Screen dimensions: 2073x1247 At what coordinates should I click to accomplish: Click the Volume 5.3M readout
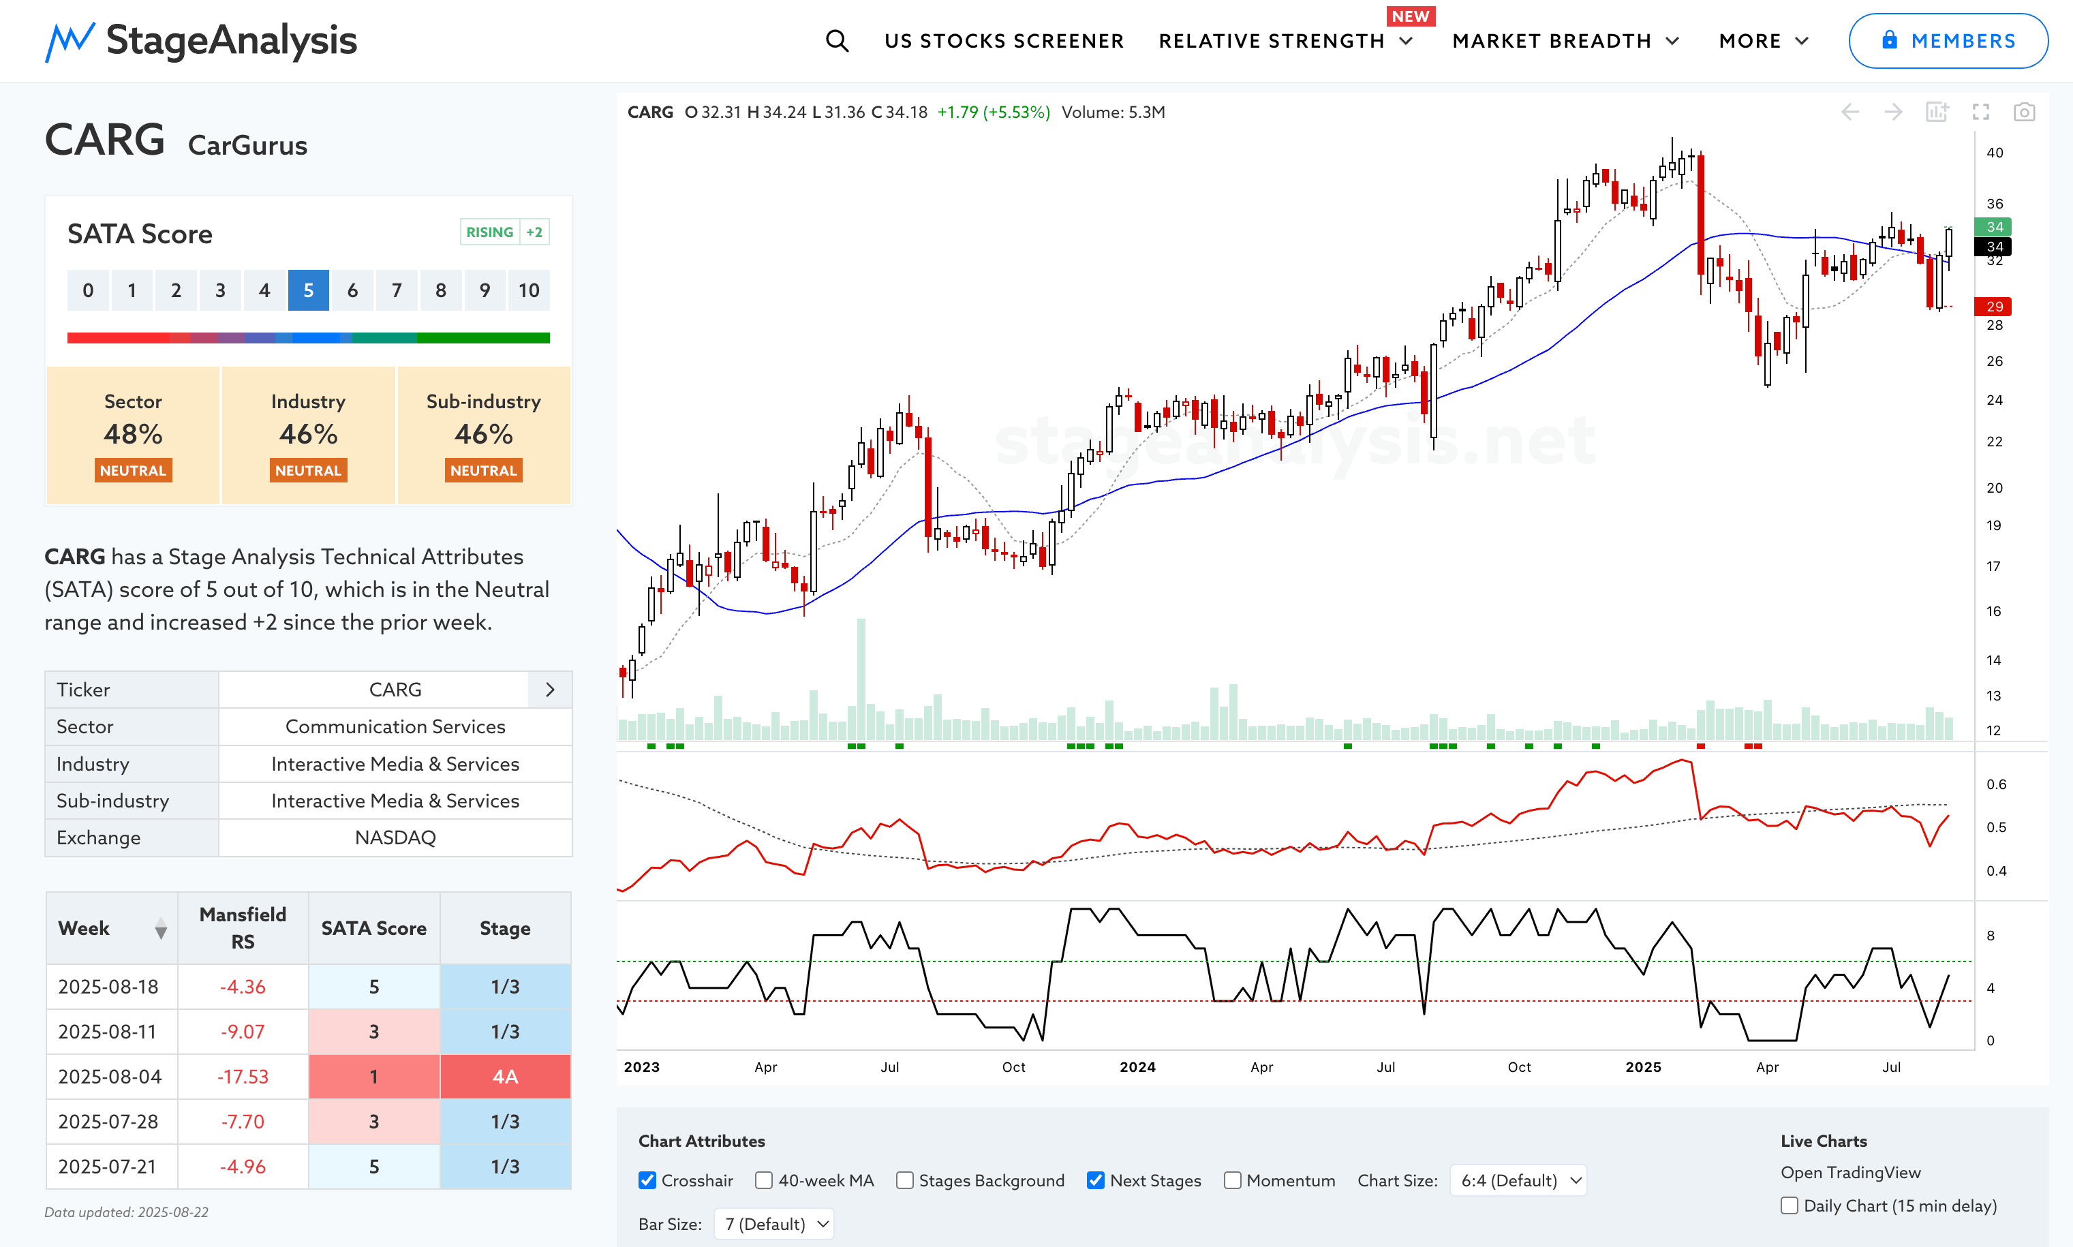1113,112
